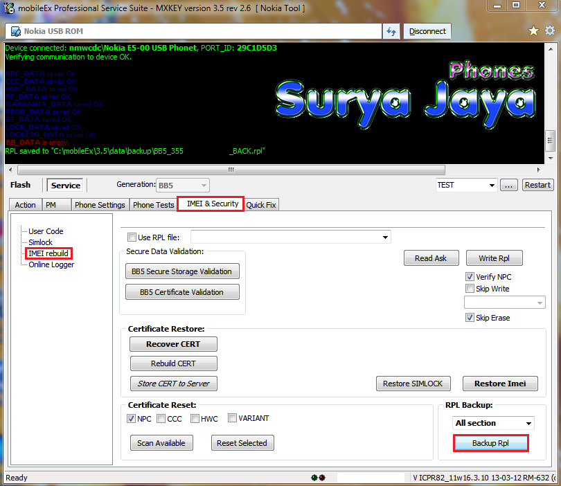The image size is (561, 486).
Task: Open the Quick Fix tab
Action: (261, 205)
